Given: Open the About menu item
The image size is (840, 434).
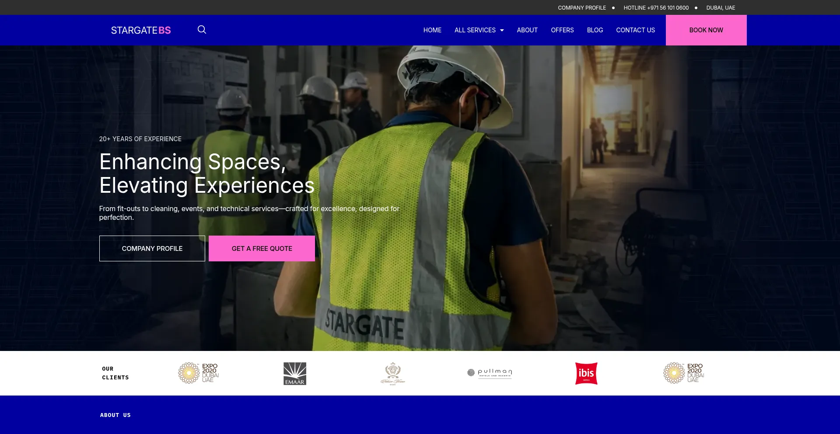Looking at the screenshot, I should tap(527, 30).
